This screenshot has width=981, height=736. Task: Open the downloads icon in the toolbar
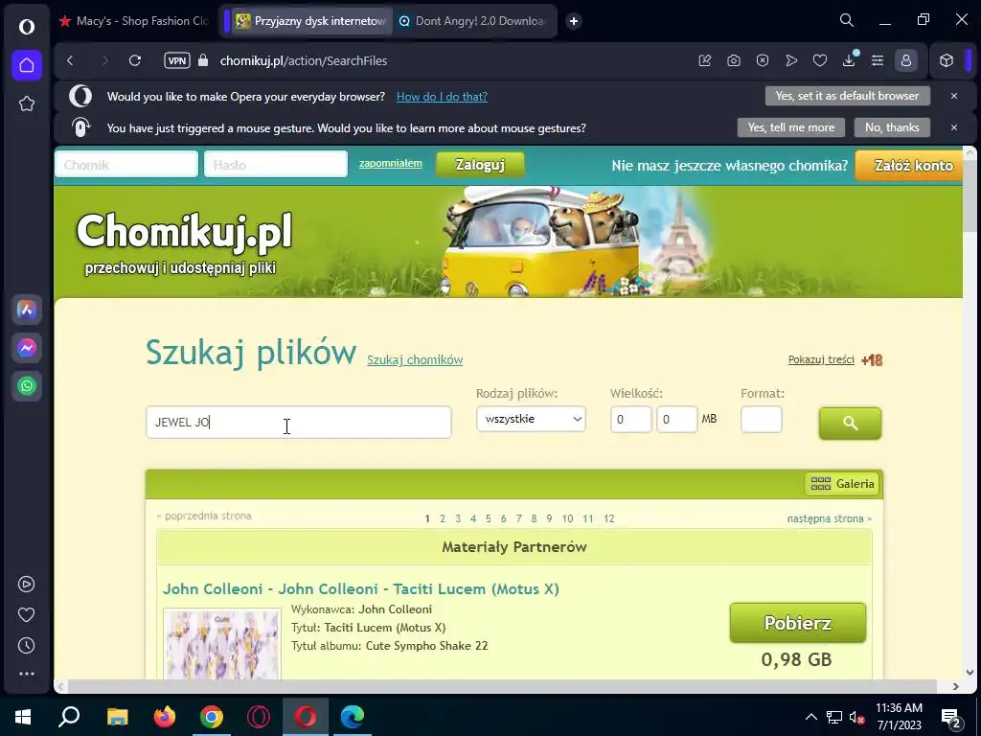point(849,60)
